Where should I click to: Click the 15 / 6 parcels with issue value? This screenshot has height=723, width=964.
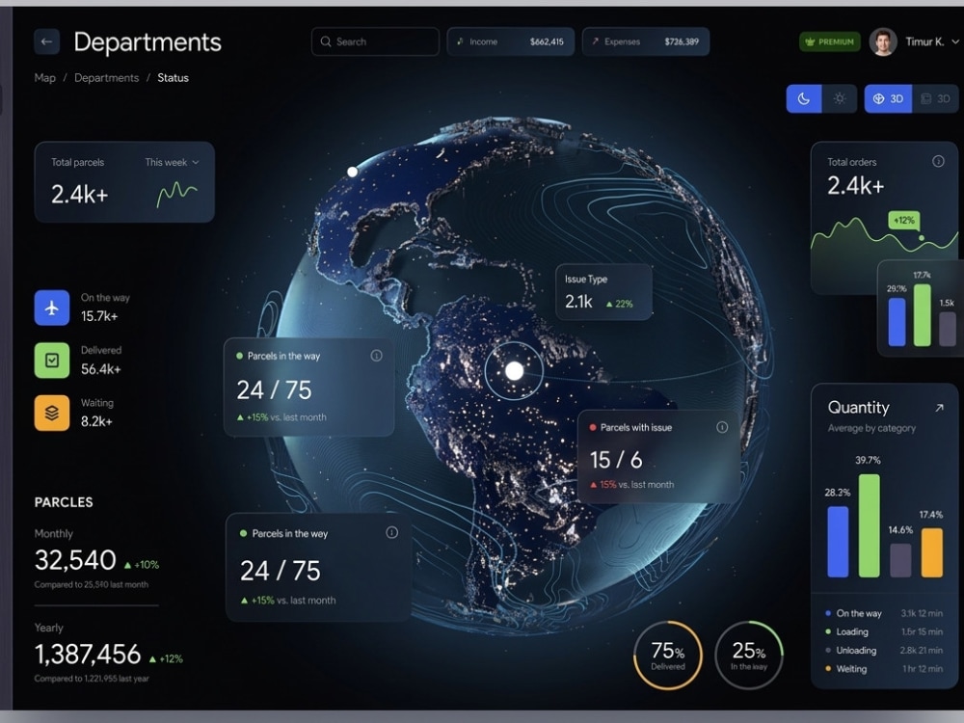coord(616,459)
